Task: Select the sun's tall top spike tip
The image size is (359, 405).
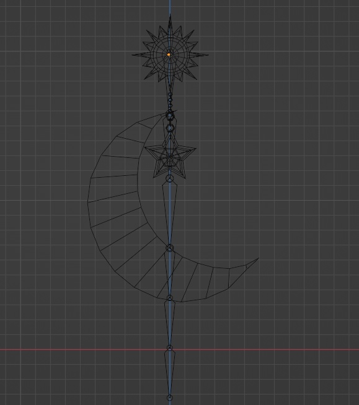Action: (x=170, y=16)
